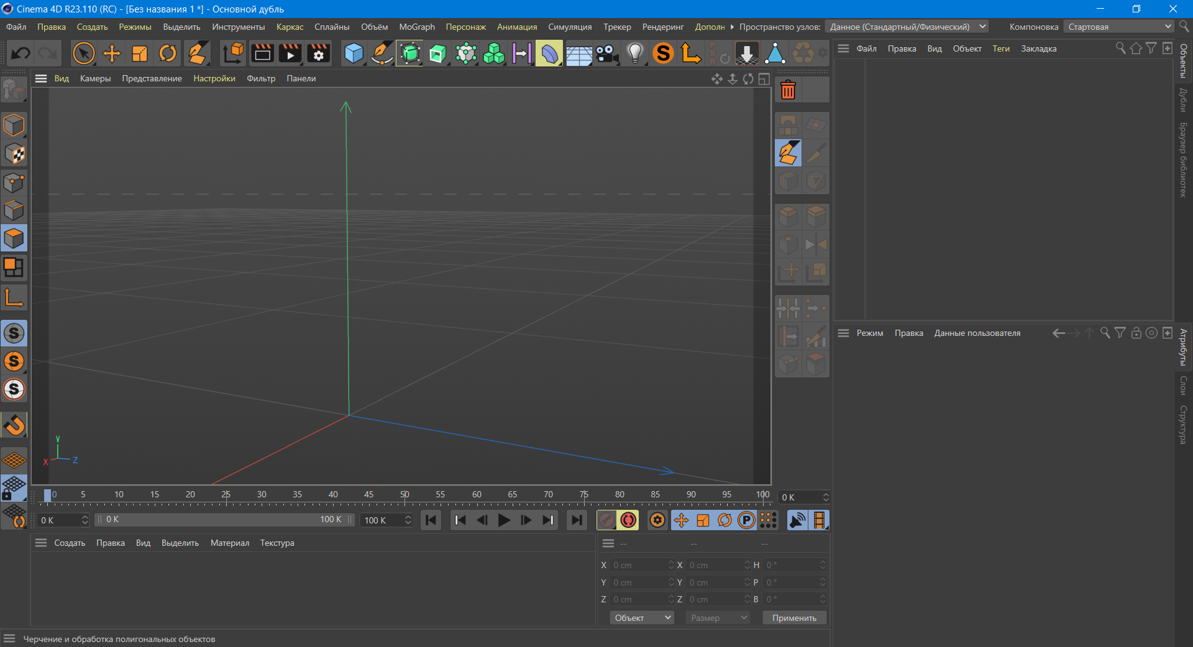
Task: Open MoGraph cloner icon
Action: point(494,53)
